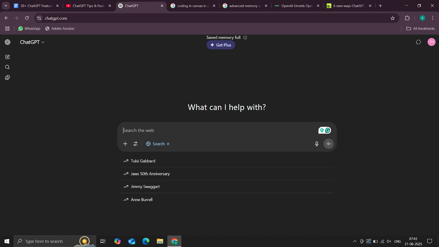Open the ChatGPT logo sidebar toggle
This screenshot has width=439, height=247.
[x=8, y=42]
